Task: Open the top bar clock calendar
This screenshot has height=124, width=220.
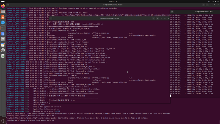Action: tap(110, 1)
